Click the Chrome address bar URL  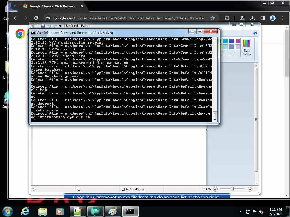[131, 18]
